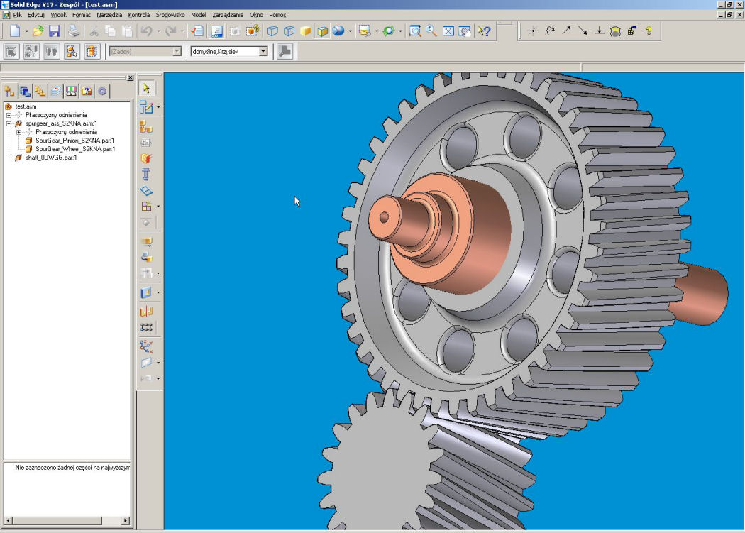Click the yellow question mark help icon
The image size is (745, 533).
(648, 31)
